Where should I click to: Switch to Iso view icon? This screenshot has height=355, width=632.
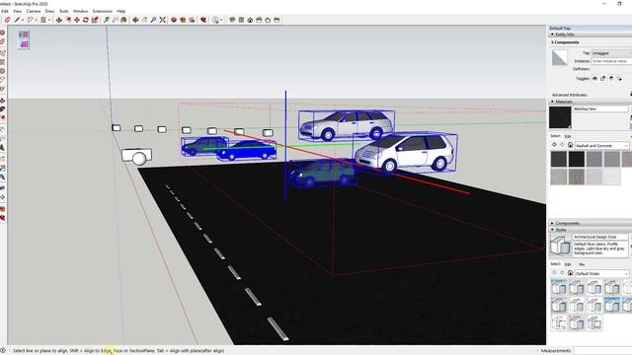pyautogui.click(x=232, y=20)
